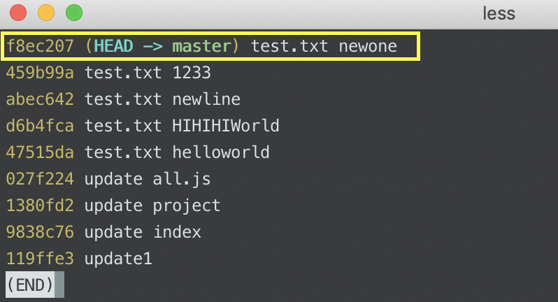Image resolution: width=558 pixels, height=302 pixels.
Task: Select commit hash abec642
Action: pyautogui.click(x=40, y=99)
